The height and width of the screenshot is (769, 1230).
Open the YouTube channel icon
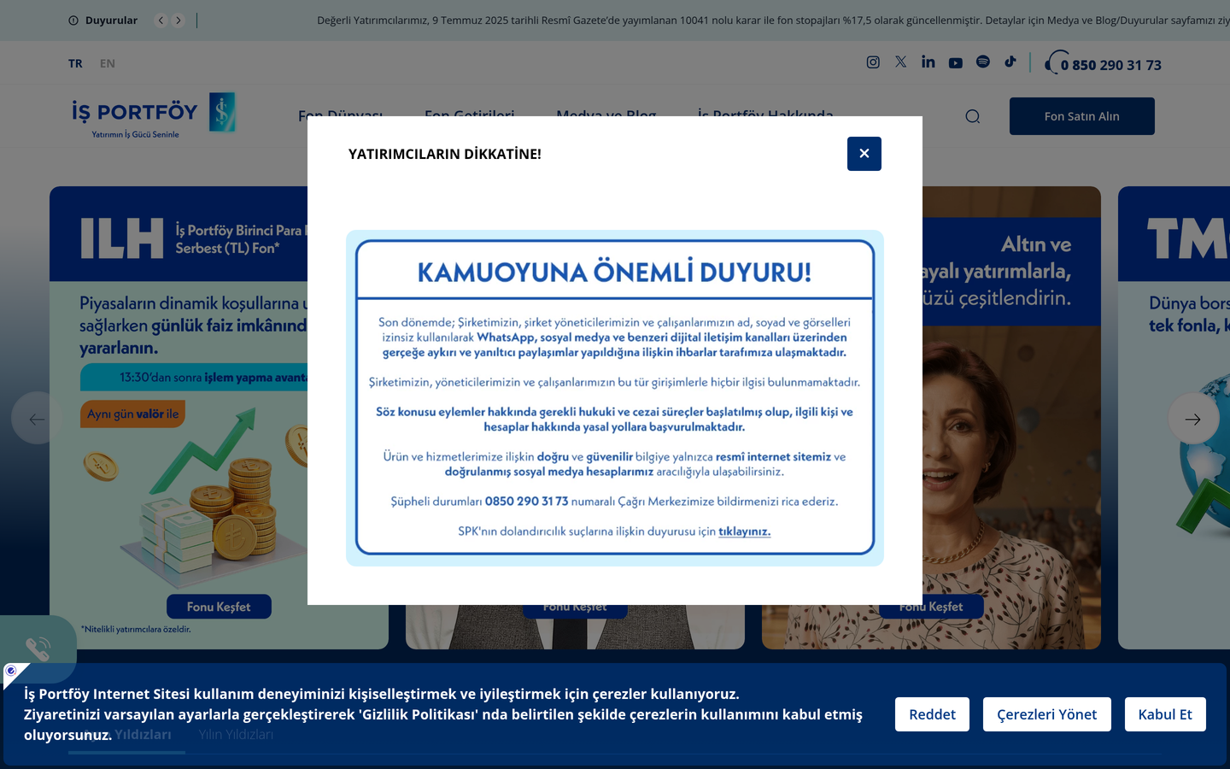point(955,62)
